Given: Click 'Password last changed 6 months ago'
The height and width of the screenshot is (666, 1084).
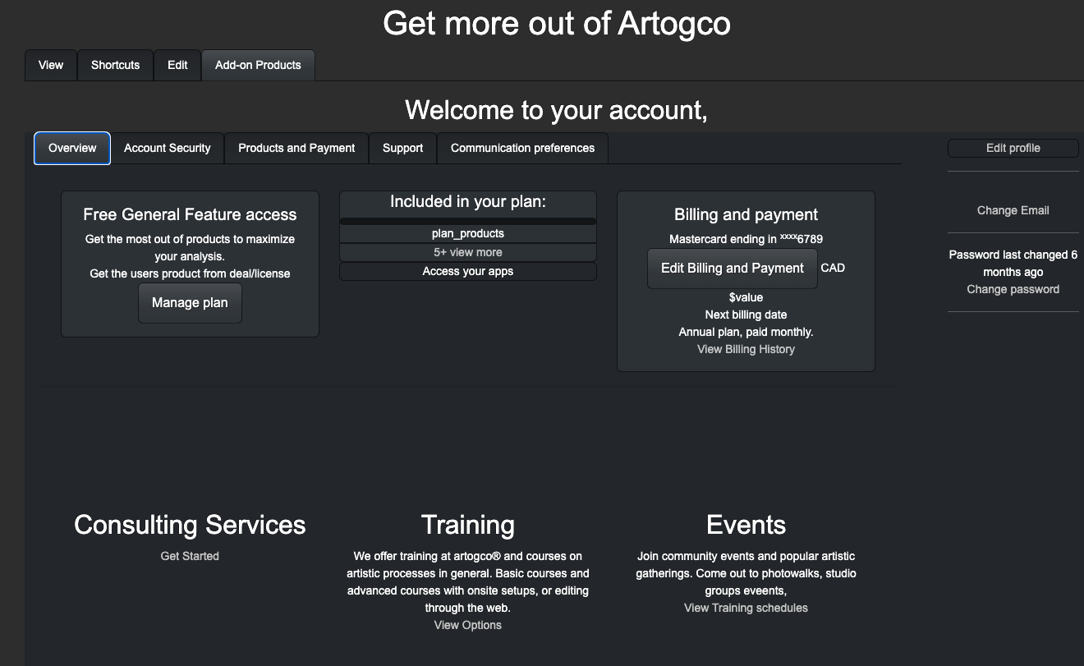Looking at the screenshot, I should pyautogui.click(x=1013, y=263).
